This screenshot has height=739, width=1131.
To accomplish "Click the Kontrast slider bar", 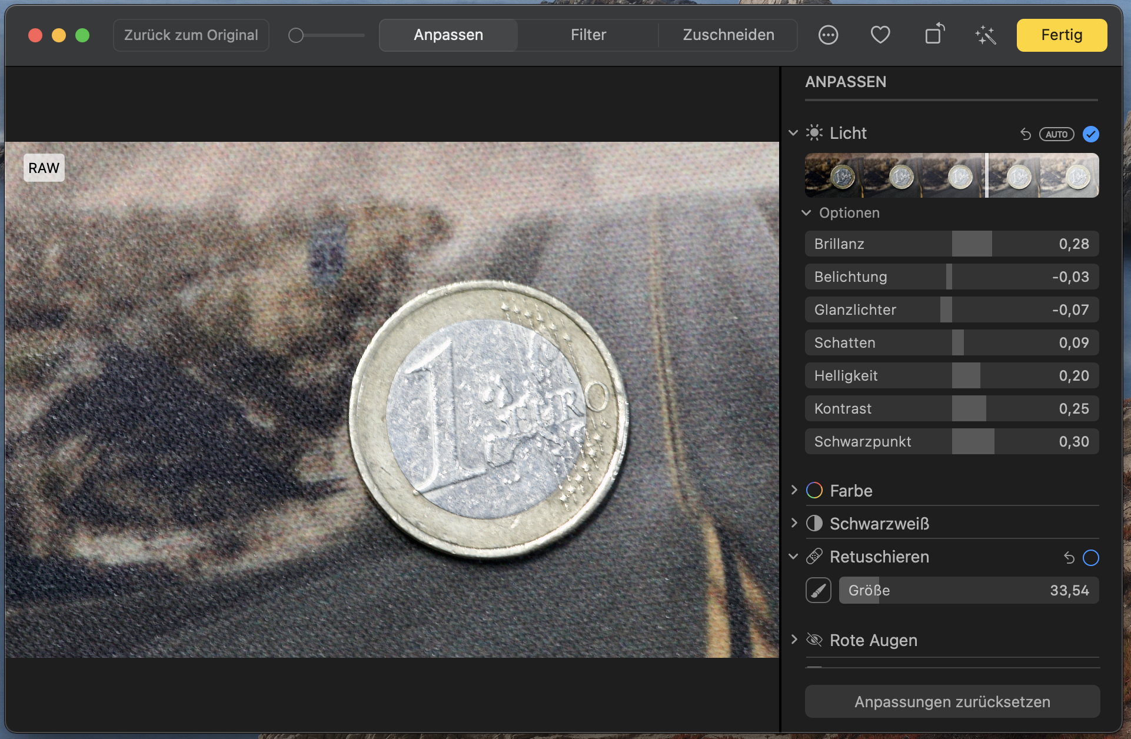I will pyautogui.click(x=951, y=408).
